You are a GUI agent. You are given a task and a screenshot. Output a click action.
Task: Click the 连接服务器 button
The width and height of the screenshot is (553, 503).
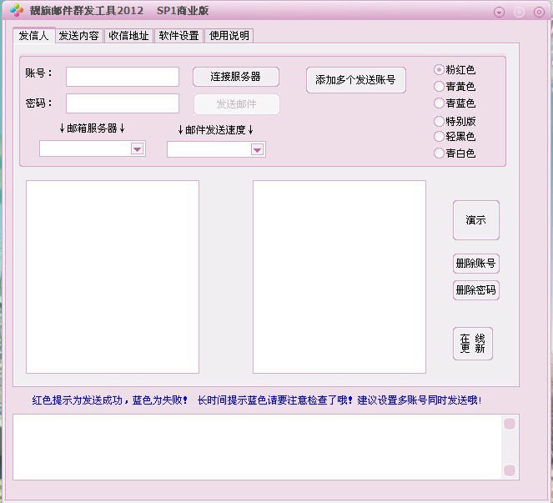tap(236, 77)
